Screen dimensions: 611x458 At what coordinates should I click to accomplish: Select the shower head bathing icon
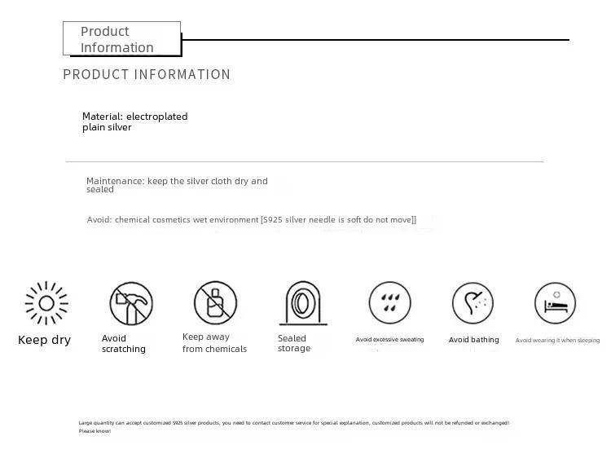click(473, 303)
